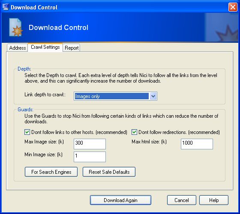Viewport: 240px width, 214px height.
Task: Click the title bar application icon
Action: point(6,7)
